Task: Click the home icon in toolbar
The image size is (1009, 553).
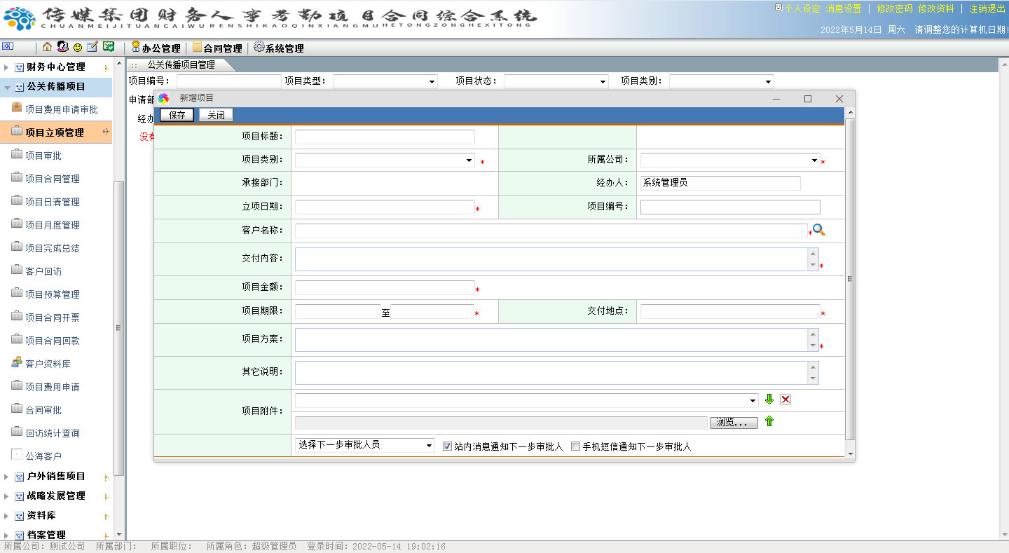Action: (47, 47)
